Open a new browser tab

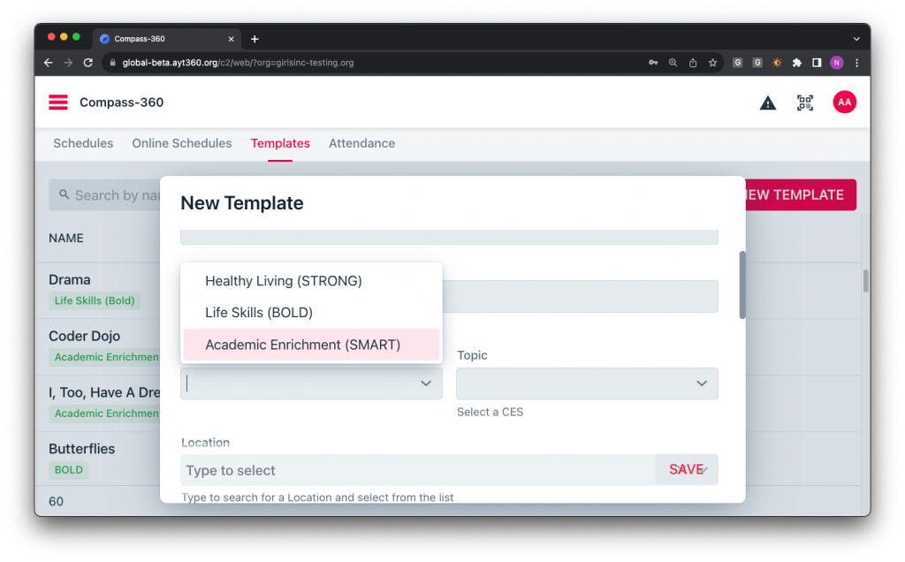255,39
